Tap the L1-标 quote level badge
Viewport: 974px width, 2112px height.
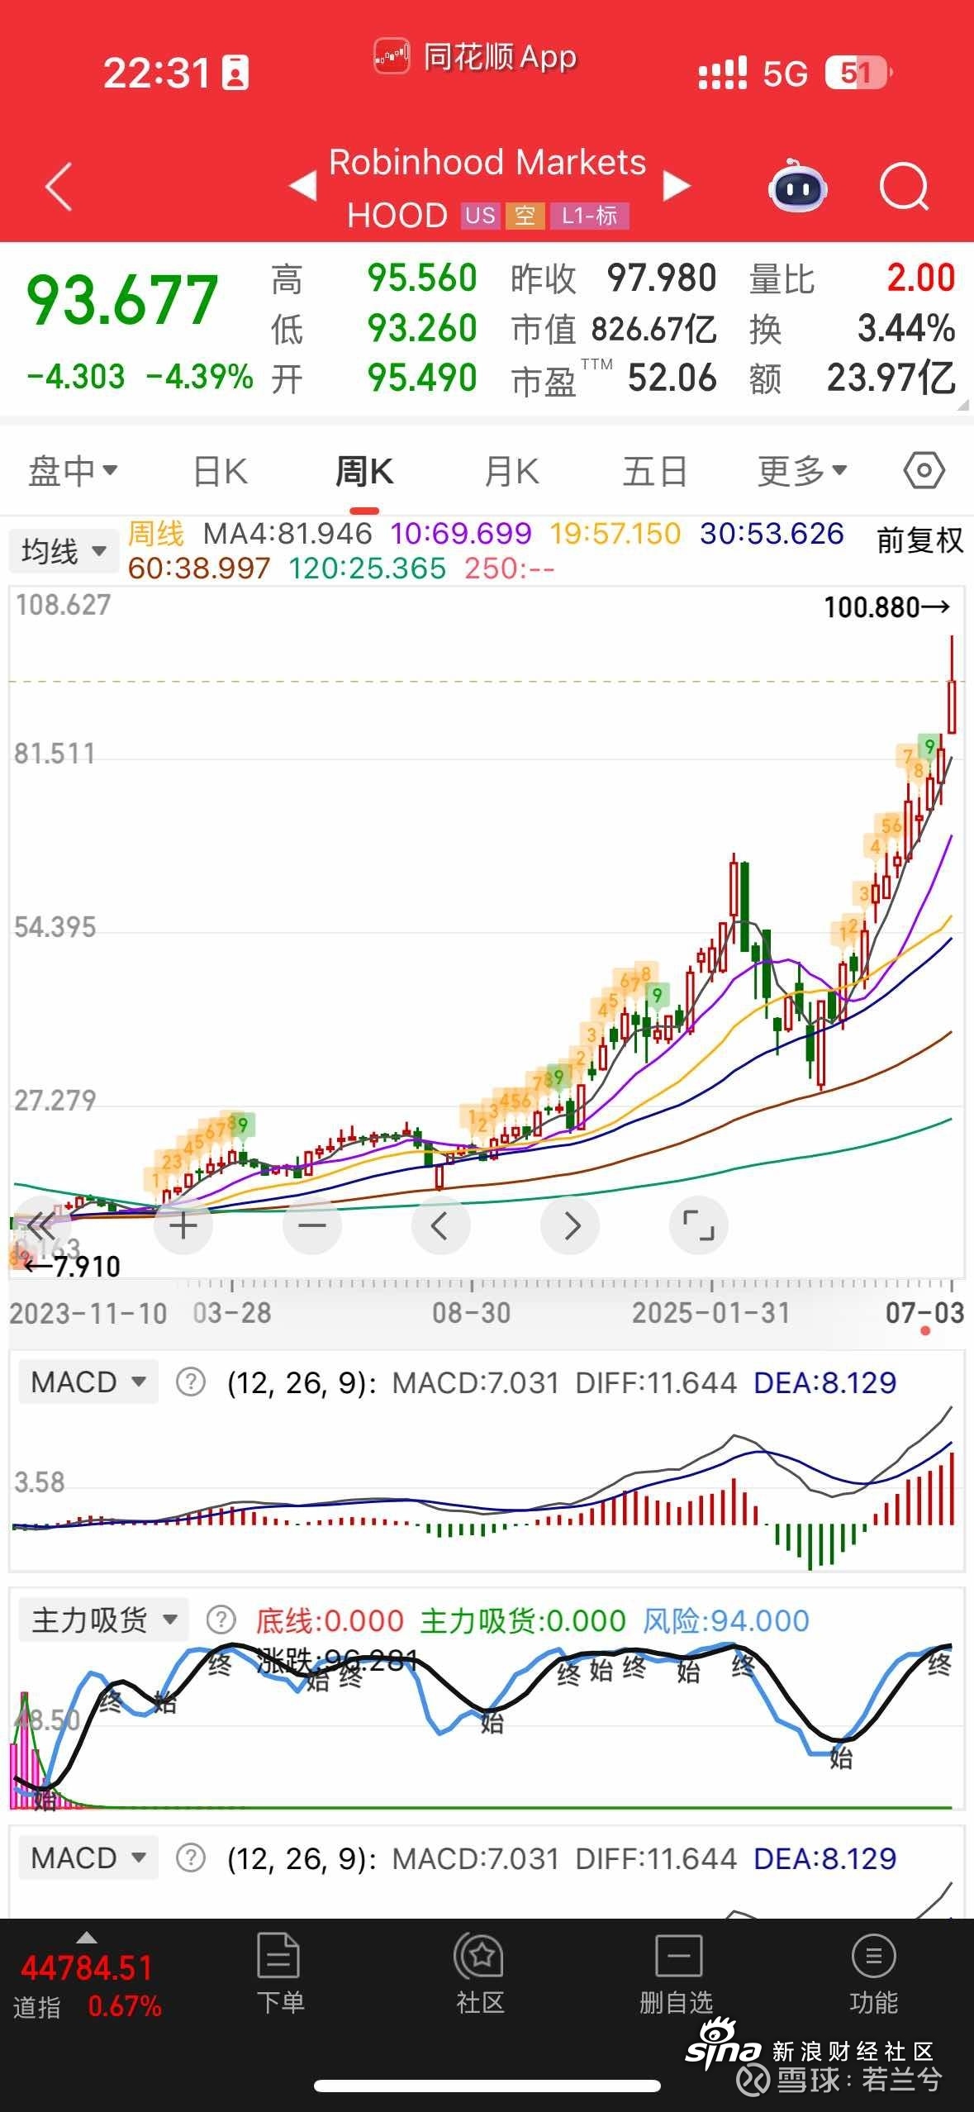[589, 216]
